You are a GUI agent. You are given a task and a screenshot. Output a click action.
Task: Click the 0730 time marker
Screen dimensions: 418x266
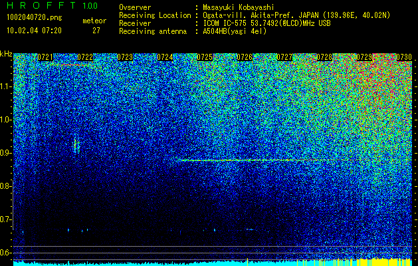click(x=404, y=57)
